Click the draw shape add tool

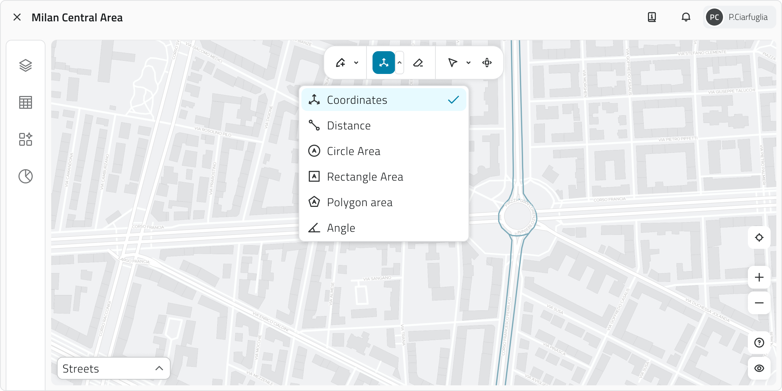point(341,63)
